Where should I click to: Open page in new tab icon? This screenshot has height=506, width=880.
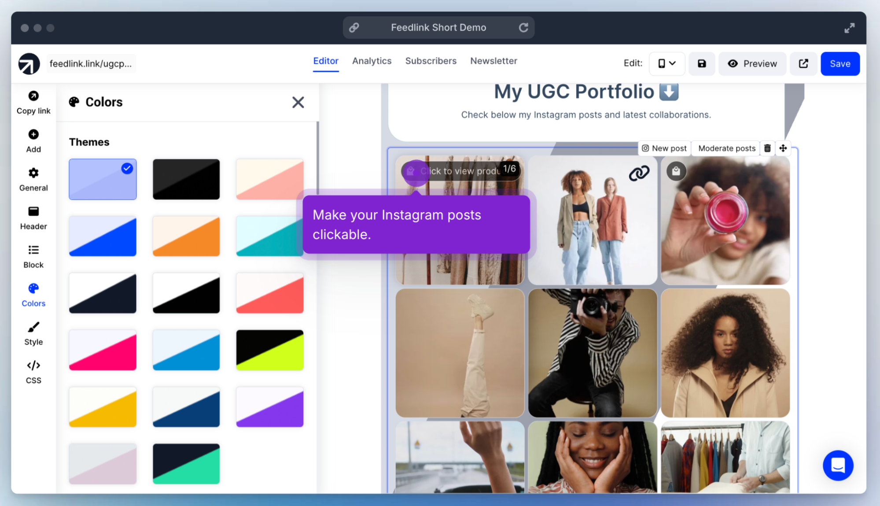(803, 64)
